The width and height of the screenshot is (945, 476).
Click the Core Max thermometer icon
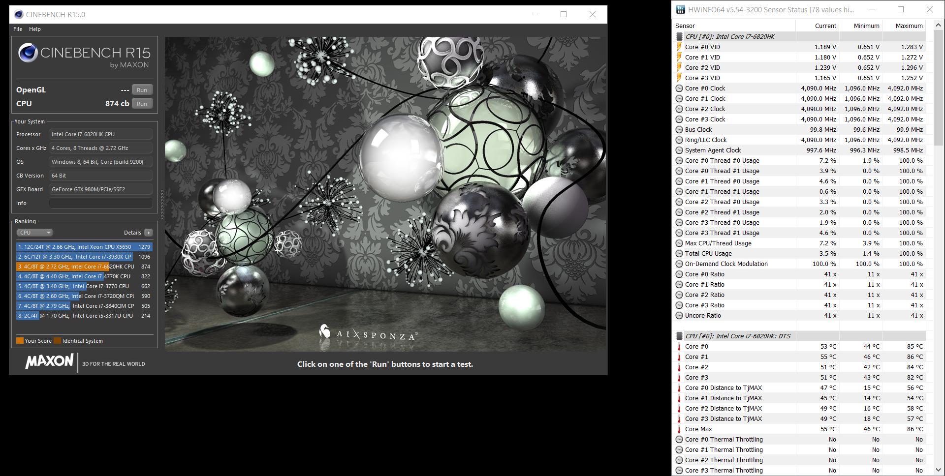click(679, 429)
